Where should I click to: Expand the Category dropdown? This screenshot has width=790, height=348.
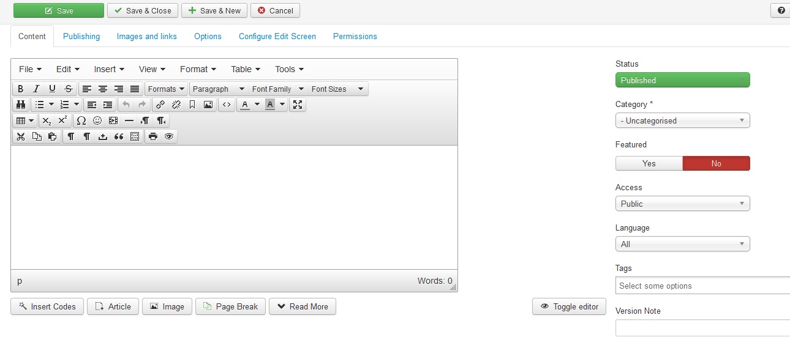pyautogui.click(x=682, y=120)
